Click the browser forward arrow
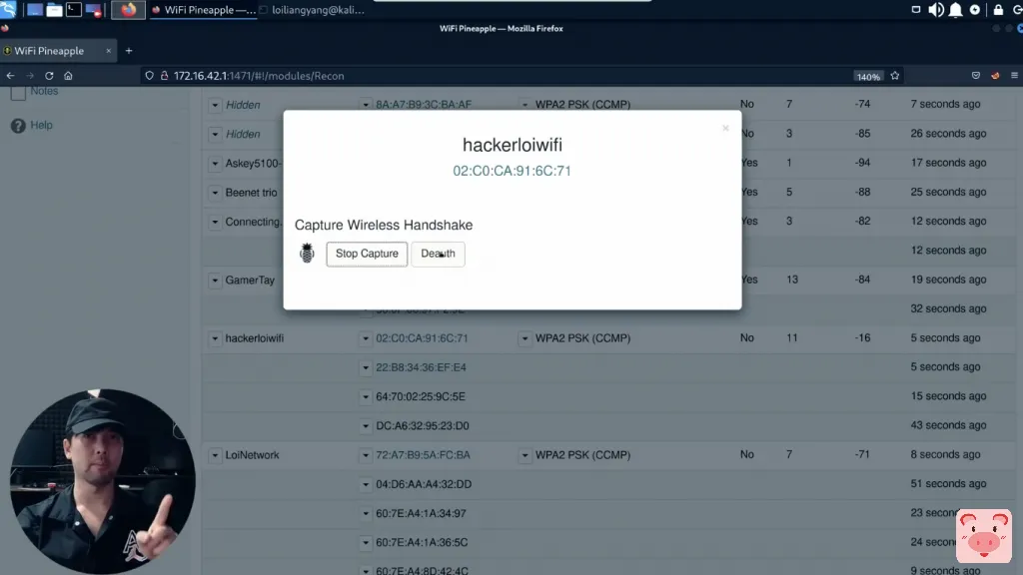 (29, 76)
